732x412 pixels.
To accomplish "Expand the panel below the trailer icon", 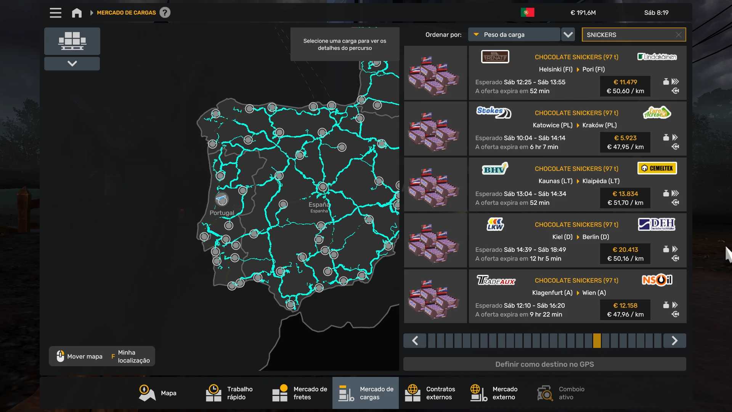I will tap(72, 63).
